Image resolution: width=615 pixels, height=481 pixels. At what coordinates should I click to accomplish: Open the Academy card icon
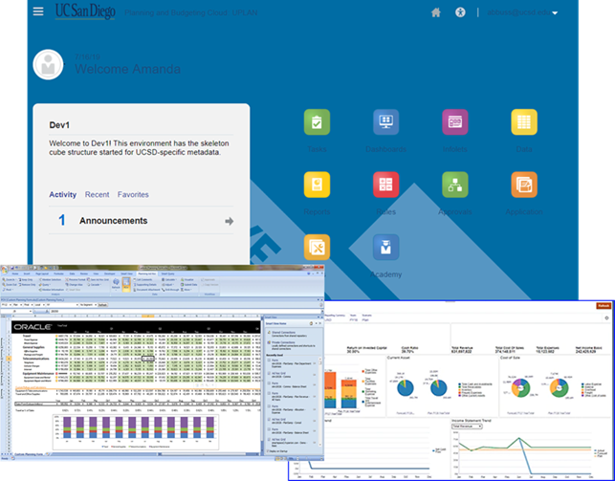coord(386,248)
